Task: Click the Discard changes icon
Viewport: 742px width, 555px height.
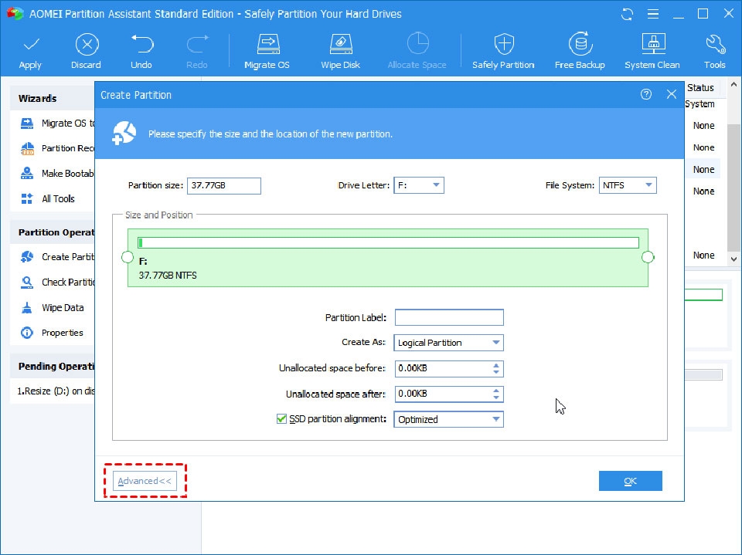Action: tap(86, 49)
